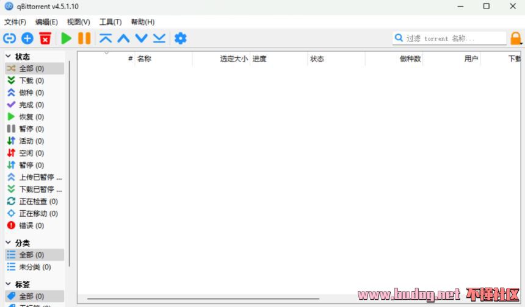
Task: Select the 做种 (0) status filter
Action: click(34, 93)
